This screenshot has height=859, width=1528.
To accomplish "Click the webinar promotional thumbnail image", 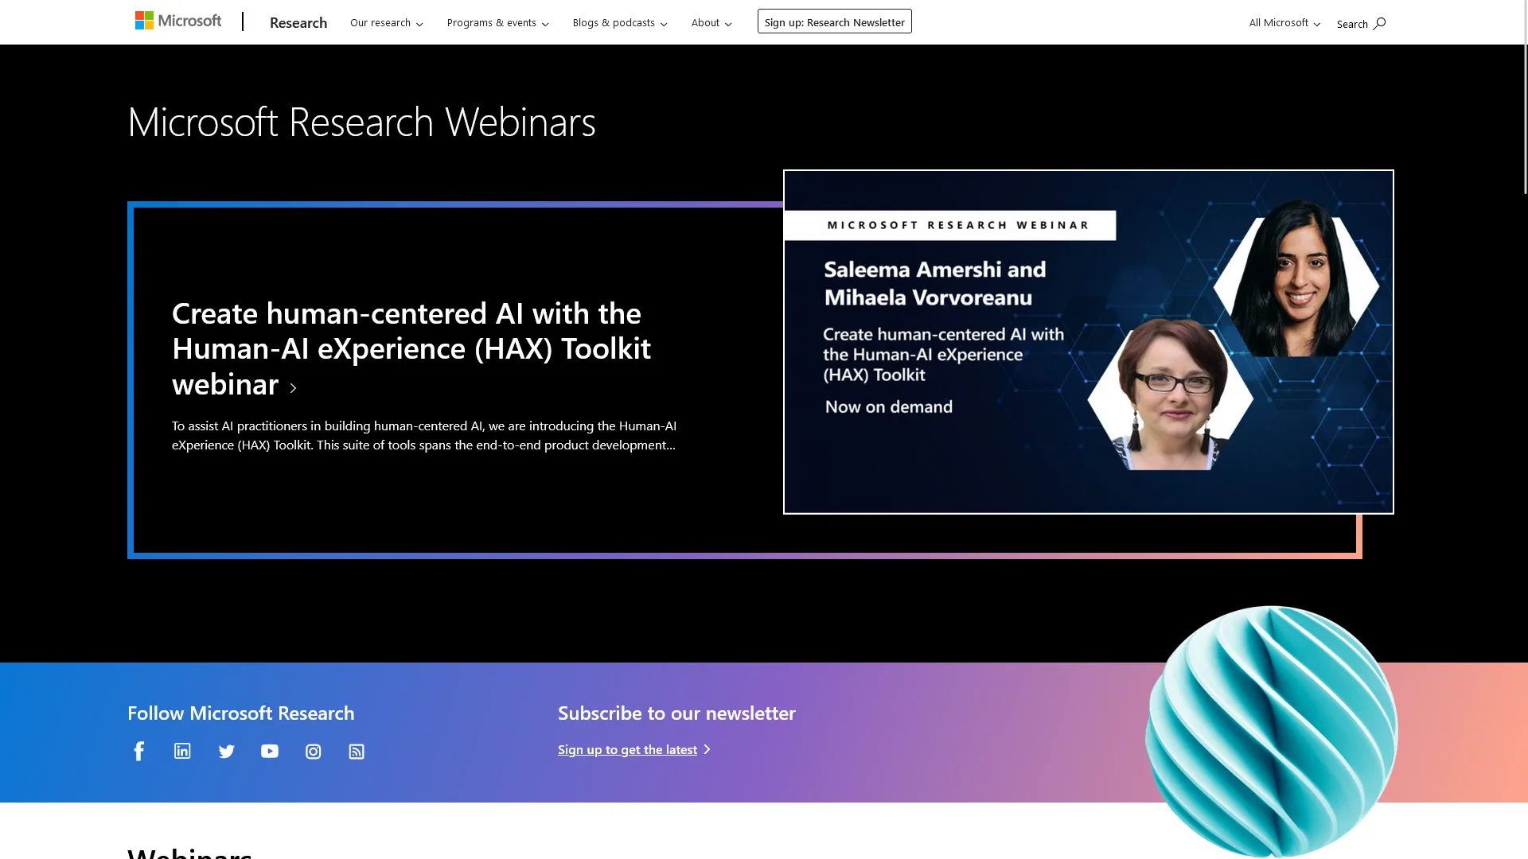I will (x=1088, y=341).
